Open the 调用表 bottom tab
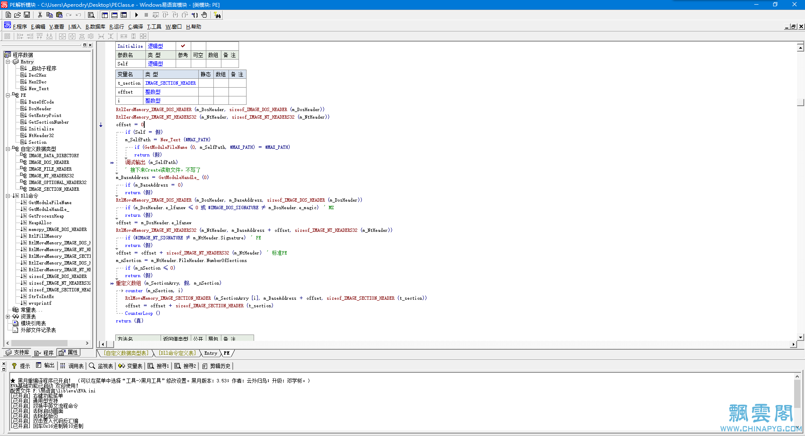805x436 pixels. [72, 366]
